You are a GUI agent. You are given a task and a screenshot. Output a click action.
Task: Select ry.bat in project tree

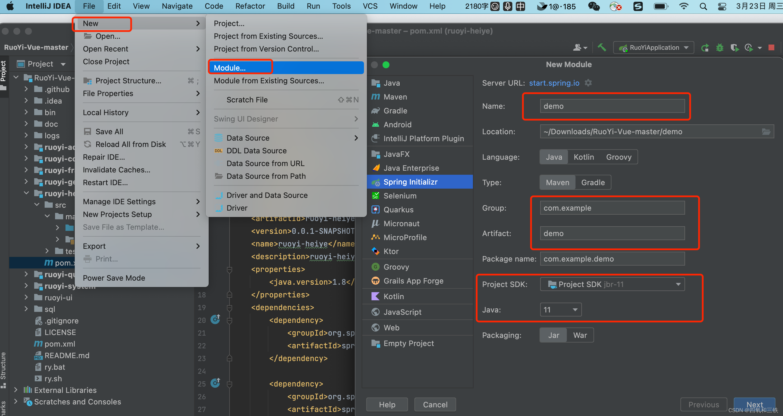pyautogui.click(x=55, y=367)
